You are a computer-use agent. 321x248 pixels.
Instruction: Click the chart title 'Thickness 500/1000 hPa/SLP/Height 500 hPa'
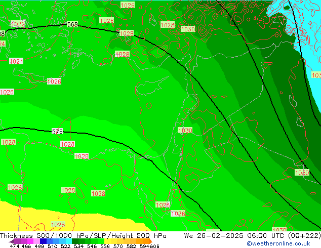click(x=83, y=236)
